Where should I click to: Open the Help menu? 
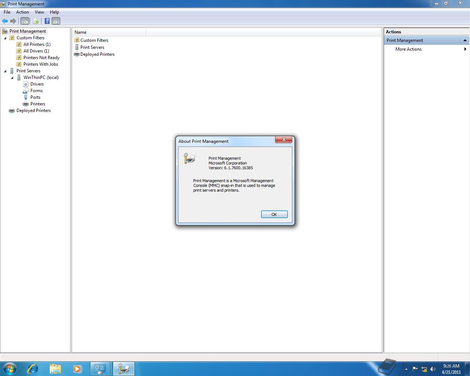point(54,12)
